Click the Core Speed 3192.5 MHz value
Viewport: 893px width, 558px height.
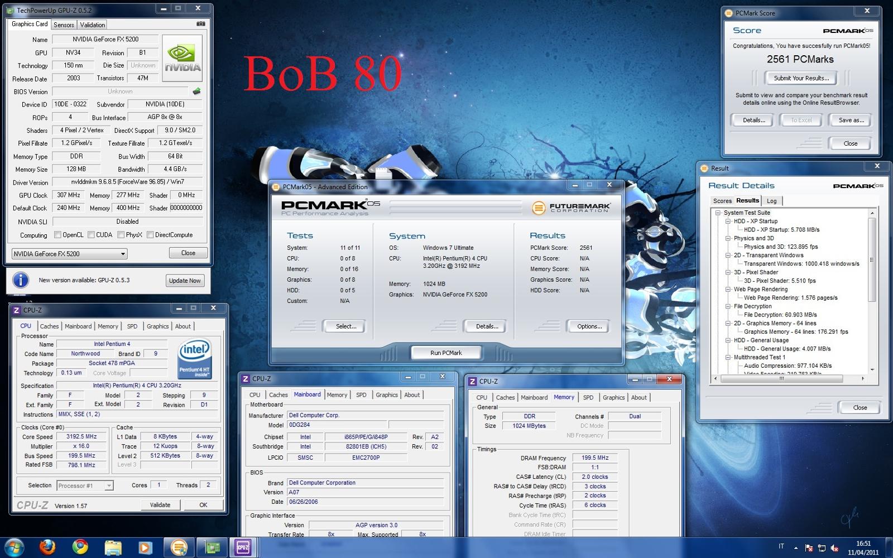(x=81, y=436)
